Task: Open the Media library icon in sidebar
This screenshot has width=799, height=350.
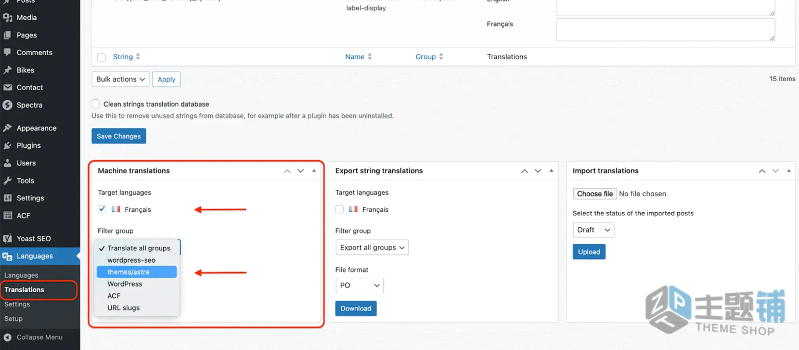Action: [7, 18]
